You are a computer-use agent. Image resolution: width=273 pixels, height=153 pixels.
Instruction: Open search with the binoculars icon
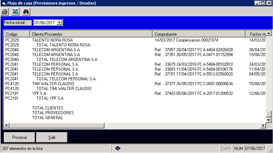pyautogui.click(x=25, y=11)
